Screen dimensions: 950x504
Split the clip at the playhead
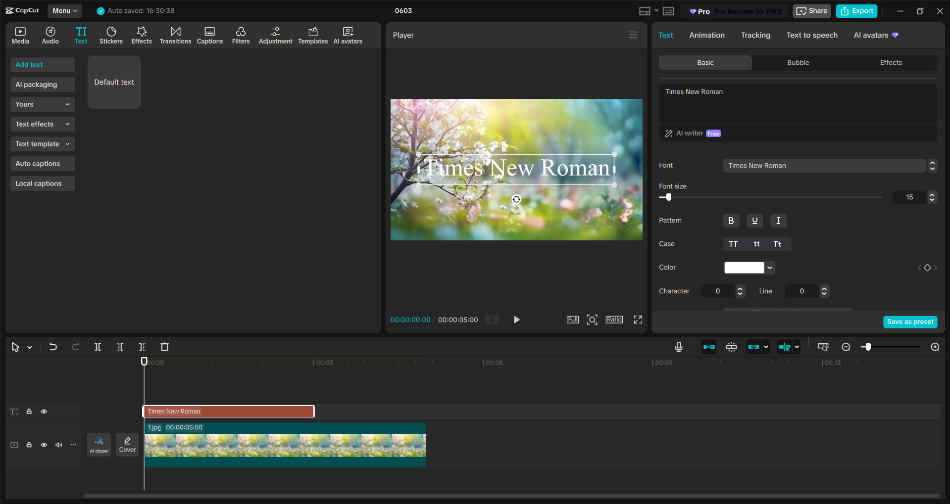[98, 347]
